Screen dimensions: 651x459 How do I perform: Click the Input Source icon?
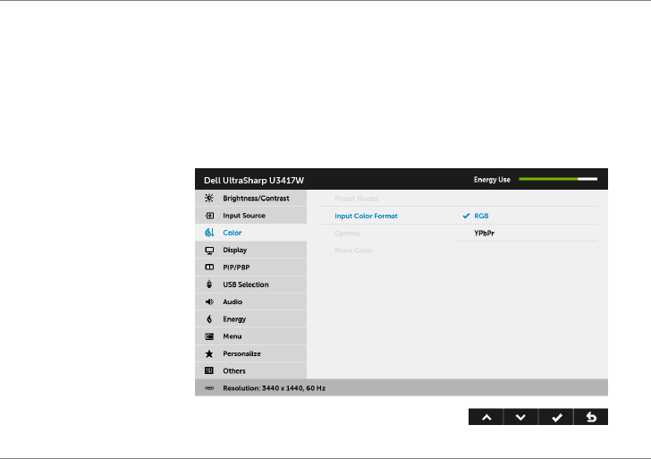point(209,216)
